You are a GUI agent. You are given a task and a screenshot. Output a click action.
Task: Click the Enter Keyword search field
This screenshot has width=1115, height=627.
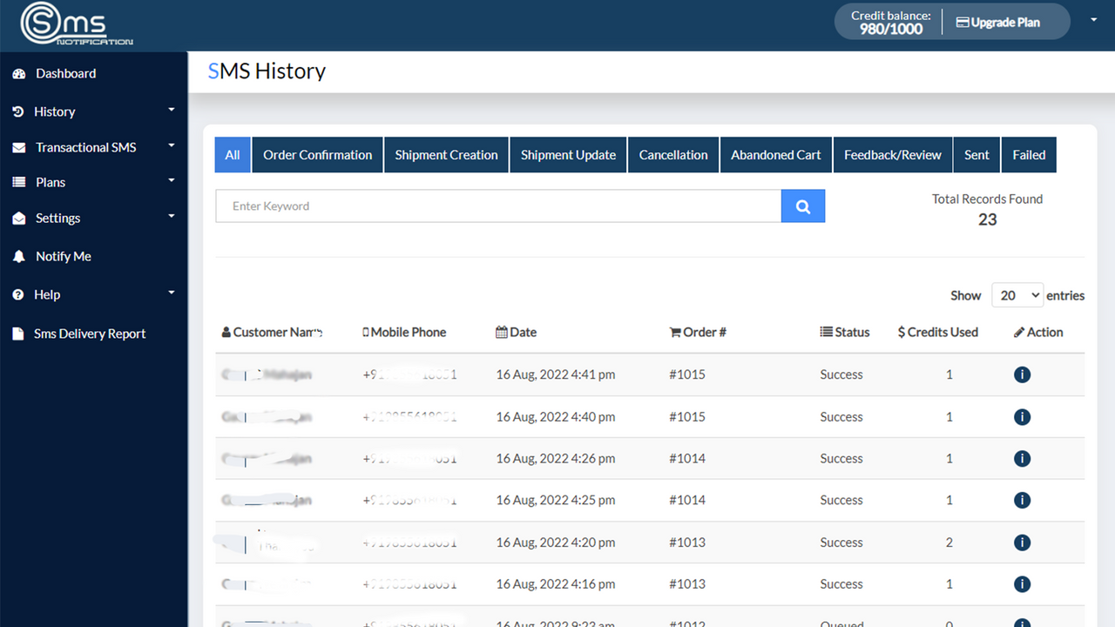tap(498, 206)
